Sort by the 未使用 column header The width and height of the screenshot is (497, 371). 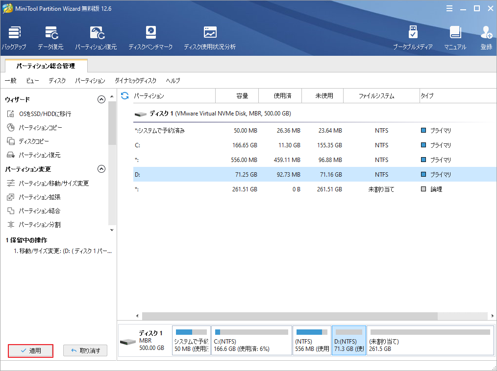point(323,95)
